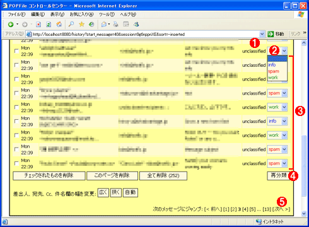Image resolution: width=309 pixels, height=227 pixels.
Task: Choose spam in the open bucket list
Action: (x=277, y=71)
